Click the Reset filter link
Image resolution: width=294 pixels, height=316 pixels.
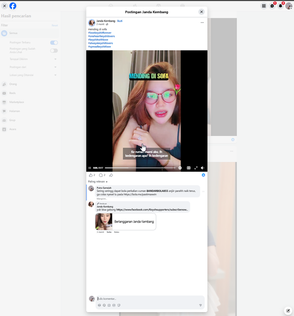tap(55, 25)
